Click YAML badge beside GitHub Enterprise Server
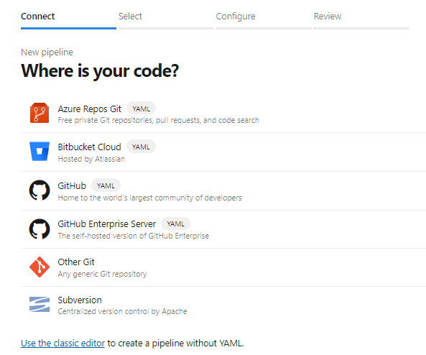 (175, 223)
